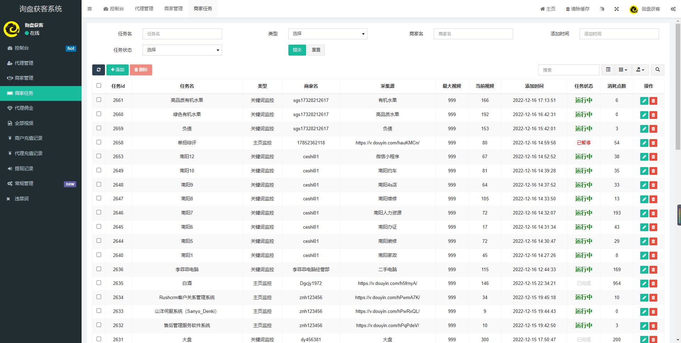Click the 重置 button
Screen dimensions: 681x343
(x=316, y=50)
